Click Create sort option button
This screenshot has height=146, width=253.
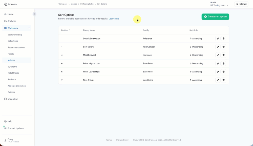215,17
